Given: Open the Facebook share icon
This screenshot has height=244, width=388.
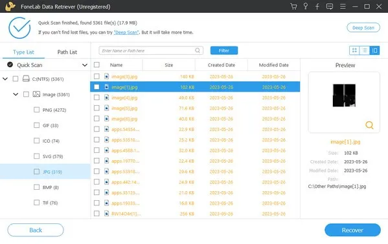Looking at the screenshot, I should [x=317, y=6].
